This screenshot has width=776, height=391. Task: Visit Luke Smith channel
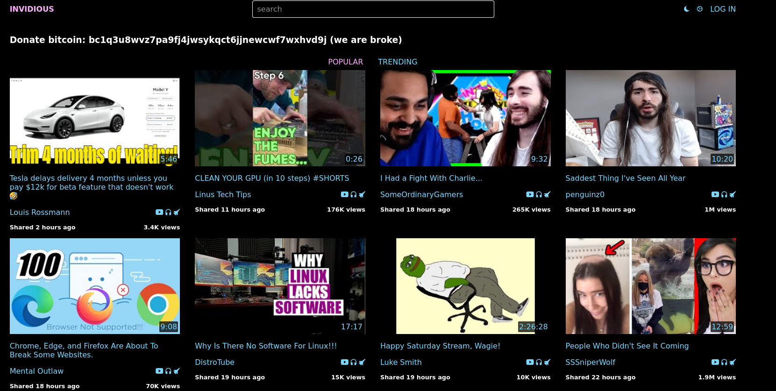pos(401,362)
